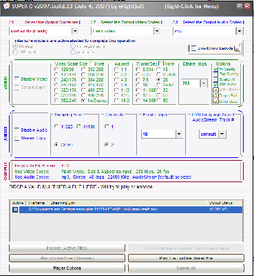This screenshot has width=254, height=276.
Task: Select the ffmpeg internal encoder radio
Action: [x=15, y=46]
